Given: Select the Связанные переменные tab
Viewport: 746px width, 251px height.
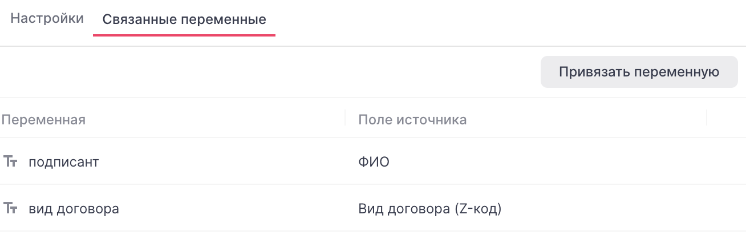Looking at the screenshot, I should pos(184,19).
